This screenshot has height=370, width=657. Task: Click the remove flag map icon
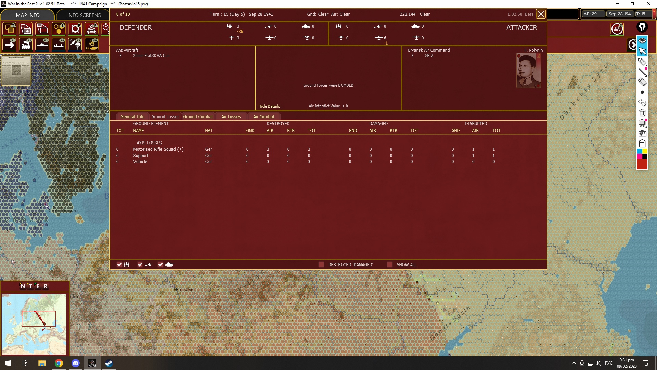pyautogui.click(x=42, y=29)
